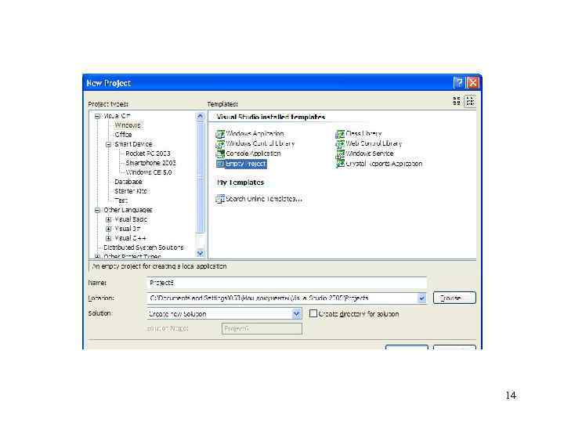This screenshot has height=423, width=564.
Task: Click the Browse button
Action: tap(454, 298)
